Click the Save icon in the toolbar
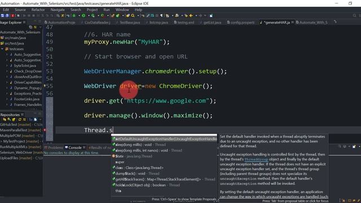361x203 pixels. coord(2,16)
